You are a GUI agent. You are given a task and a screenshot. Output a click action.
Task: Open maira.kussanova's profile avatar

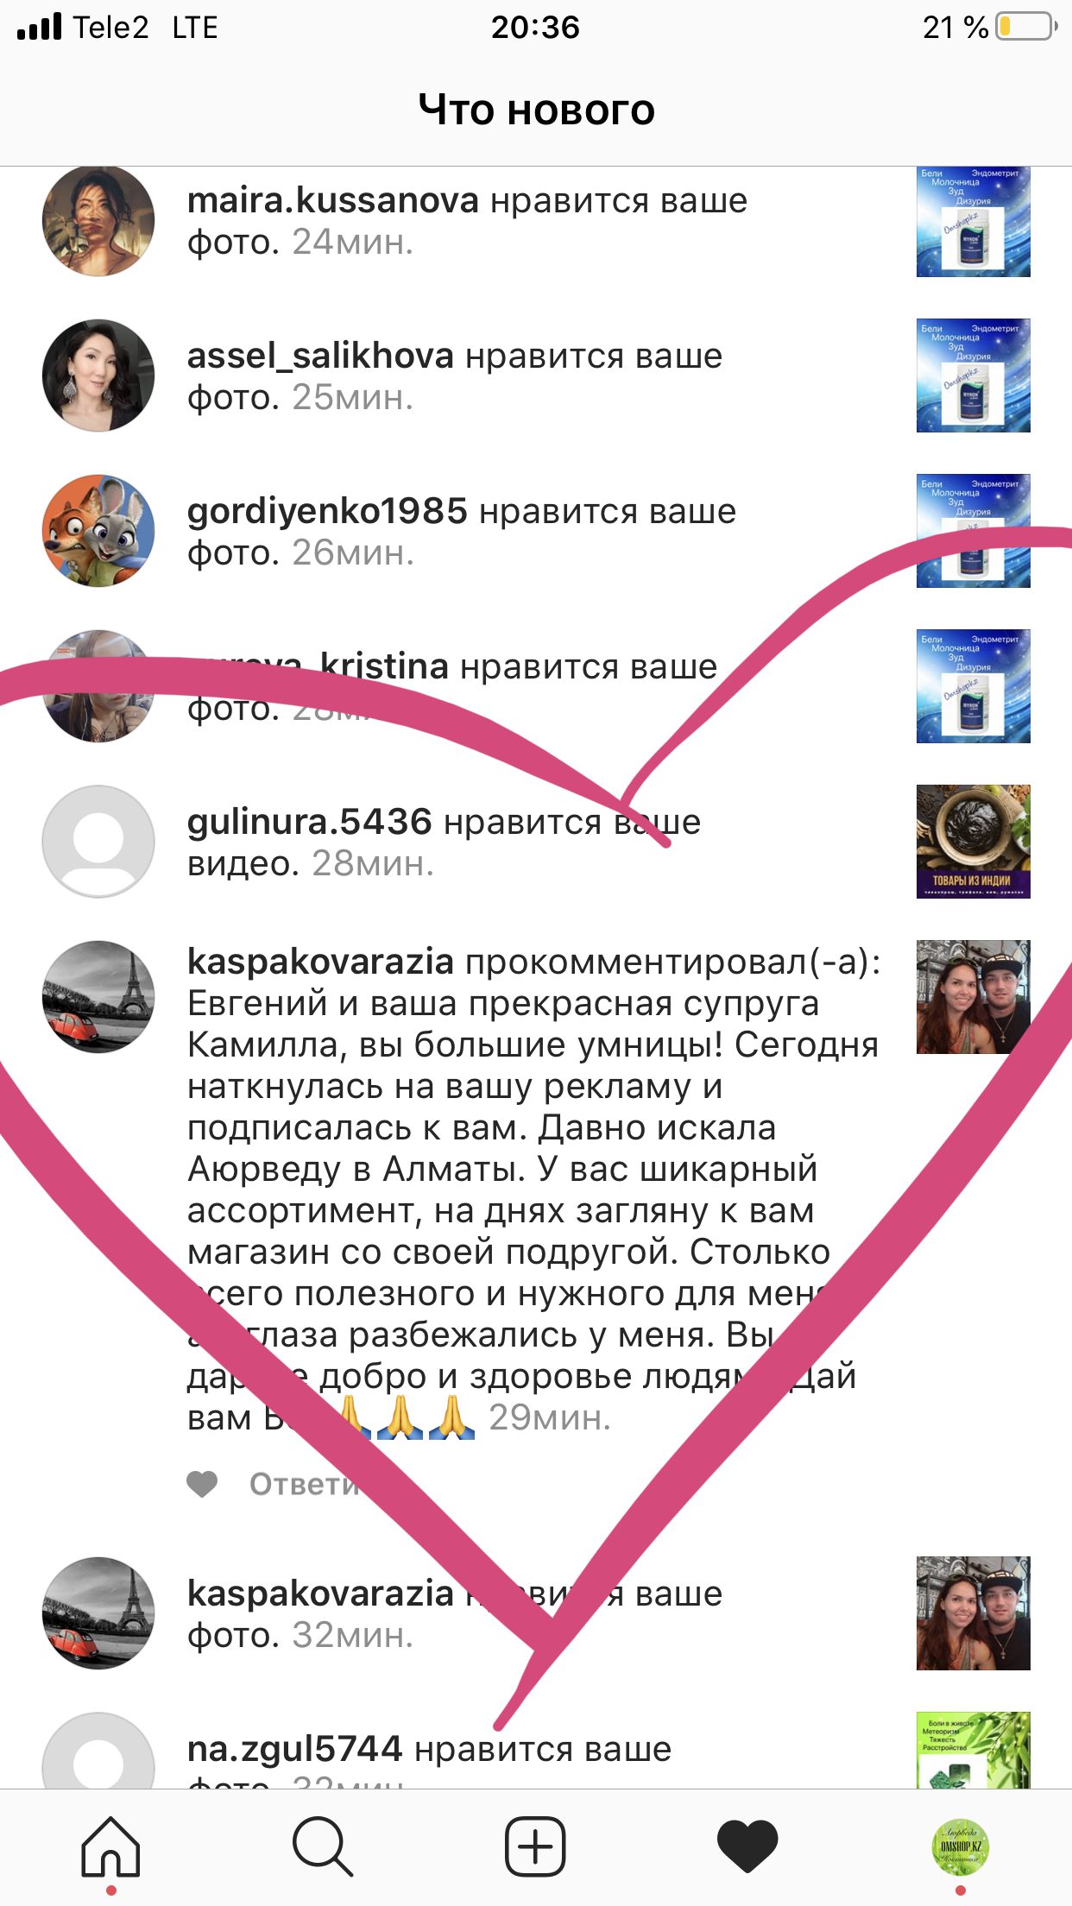point(98,221)
